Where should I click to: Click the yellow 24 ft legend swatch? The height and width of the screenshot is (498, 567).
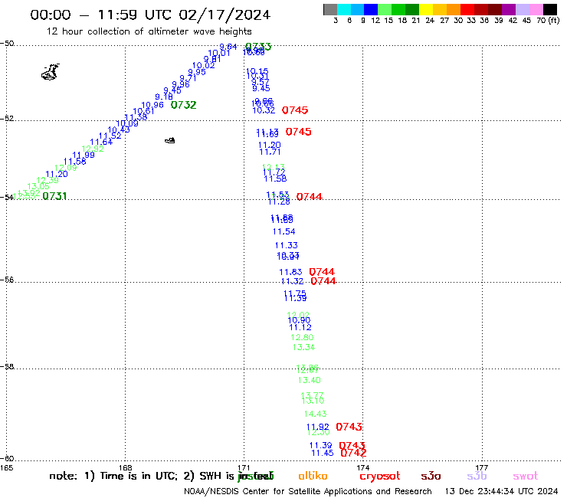[426, 9]
